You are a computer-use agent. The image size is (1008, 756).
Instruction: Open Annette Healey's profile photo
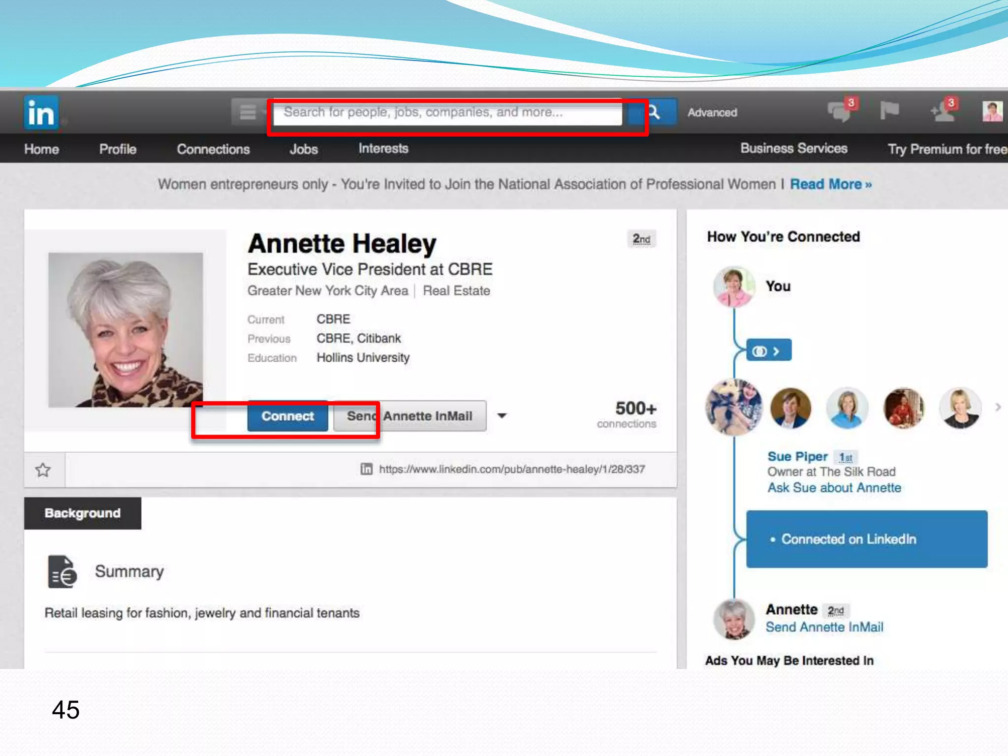[x=126, y=329]
